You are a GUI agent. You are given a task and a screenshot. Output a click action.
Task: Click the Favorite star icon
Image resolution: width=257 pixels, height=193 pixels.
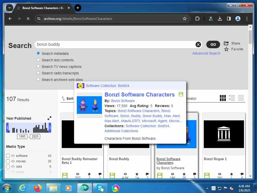226,49
